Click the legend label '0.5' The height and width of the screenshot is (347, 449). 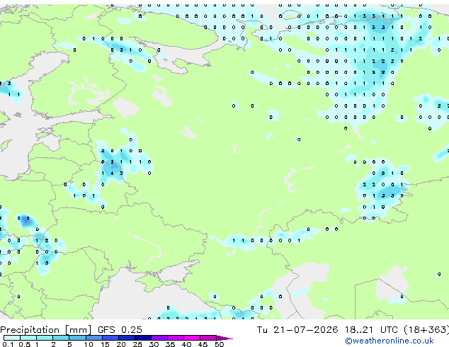point(24,344)
